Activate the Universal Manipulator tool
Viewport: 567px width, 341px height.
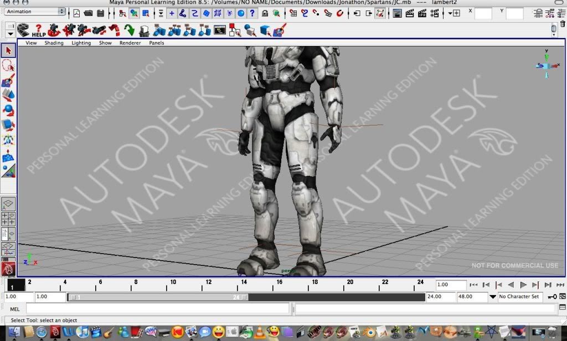click(8, 140)
